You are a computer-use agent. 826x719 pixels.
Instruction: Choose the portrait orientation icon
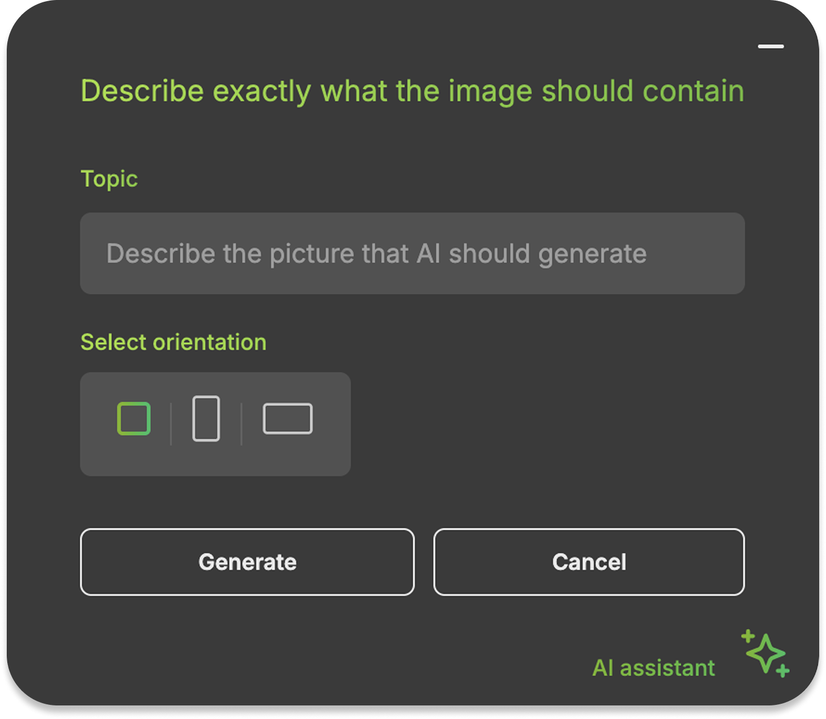pyautogui.click(x=206, y=419)
